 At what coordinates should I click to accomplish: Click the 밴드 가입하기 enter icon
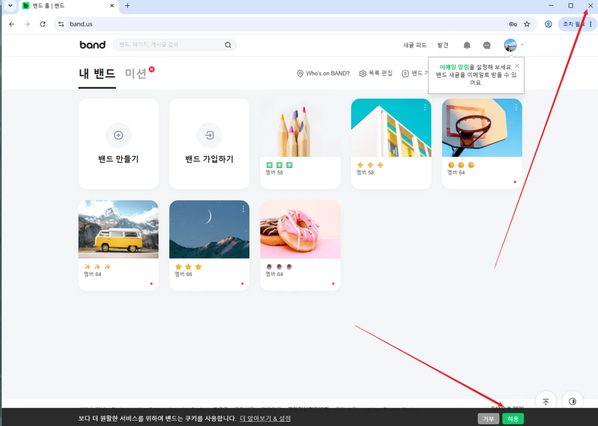209,135
